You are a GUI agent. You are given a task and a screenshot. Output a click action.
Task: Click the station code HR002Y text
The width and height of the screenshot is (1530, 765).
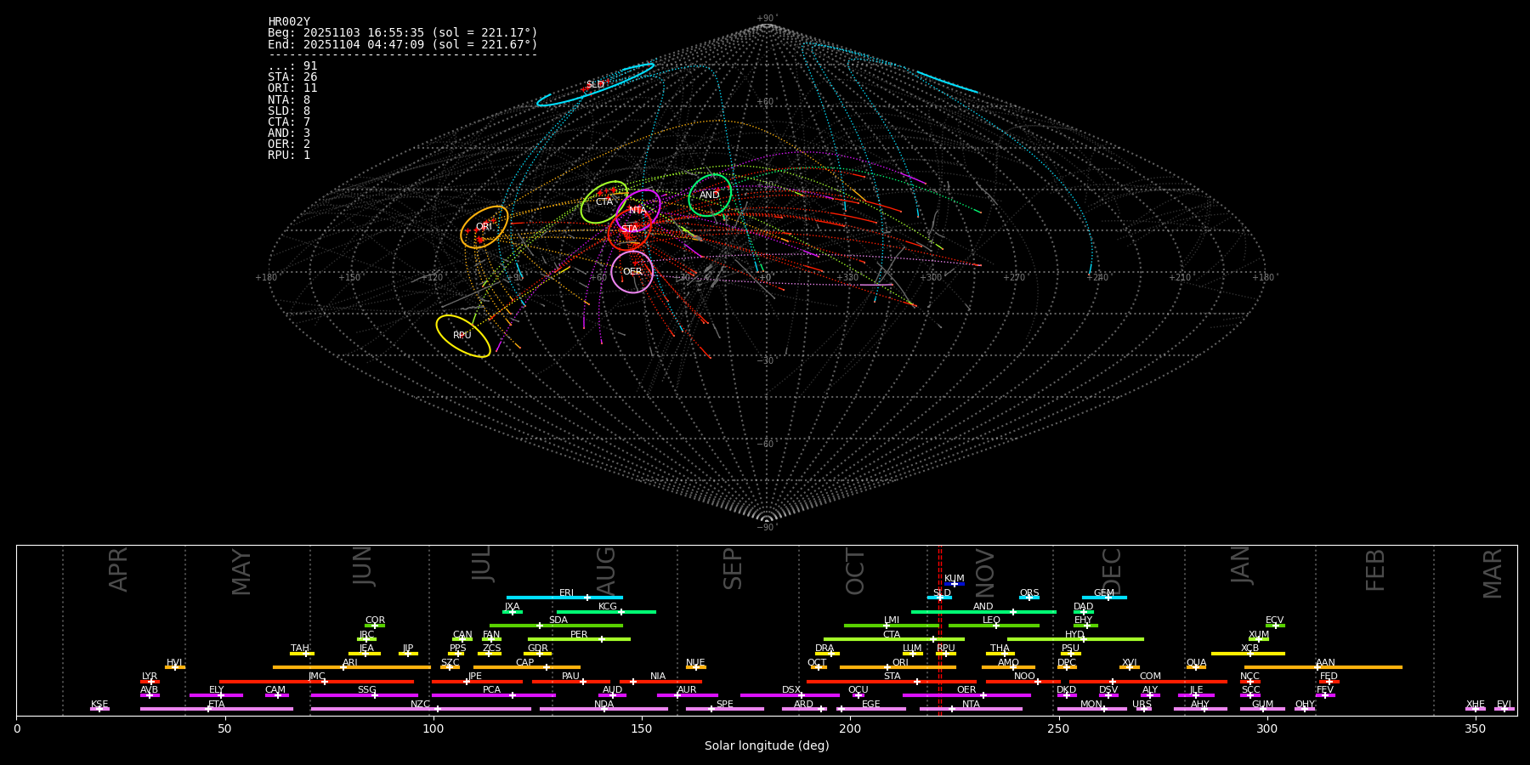tap(289, 22)
